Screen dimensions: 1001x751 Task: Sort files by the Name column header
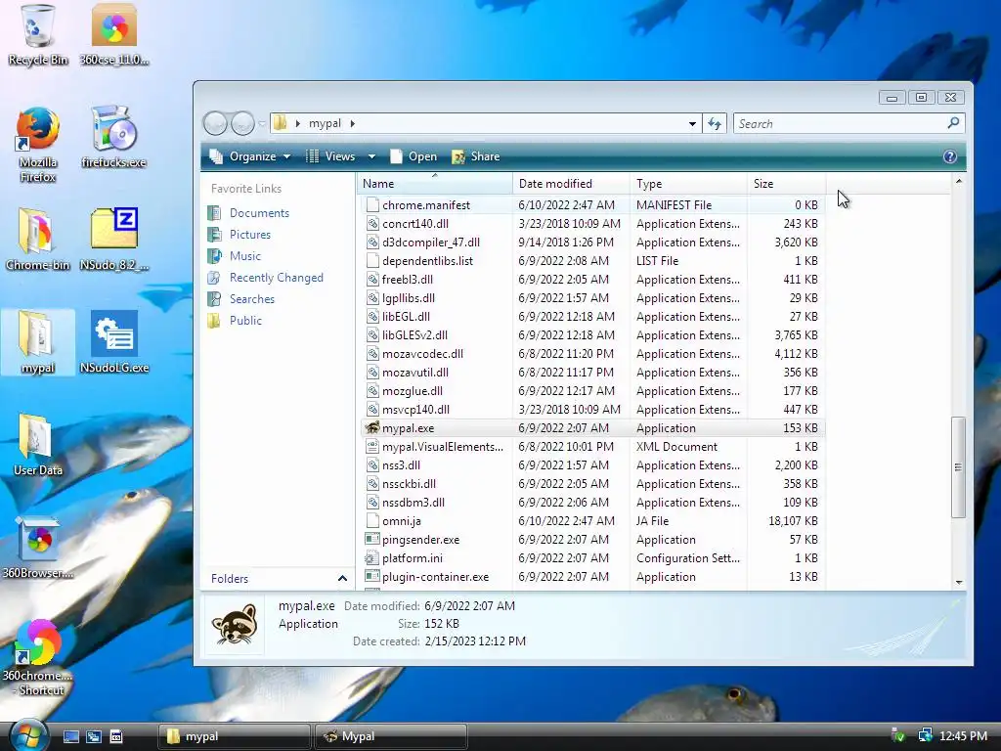point(434,183)
